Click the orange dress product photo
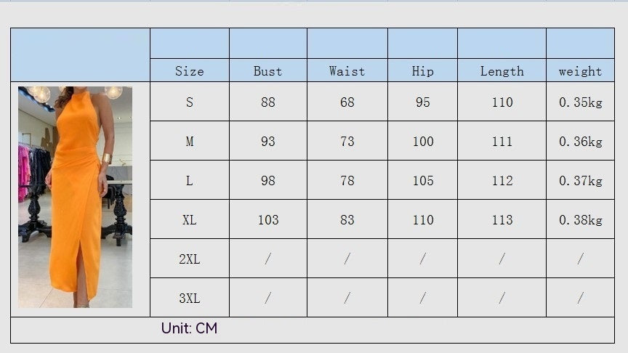The height and width of the screenshot is (353, 628). pos(76,197)
